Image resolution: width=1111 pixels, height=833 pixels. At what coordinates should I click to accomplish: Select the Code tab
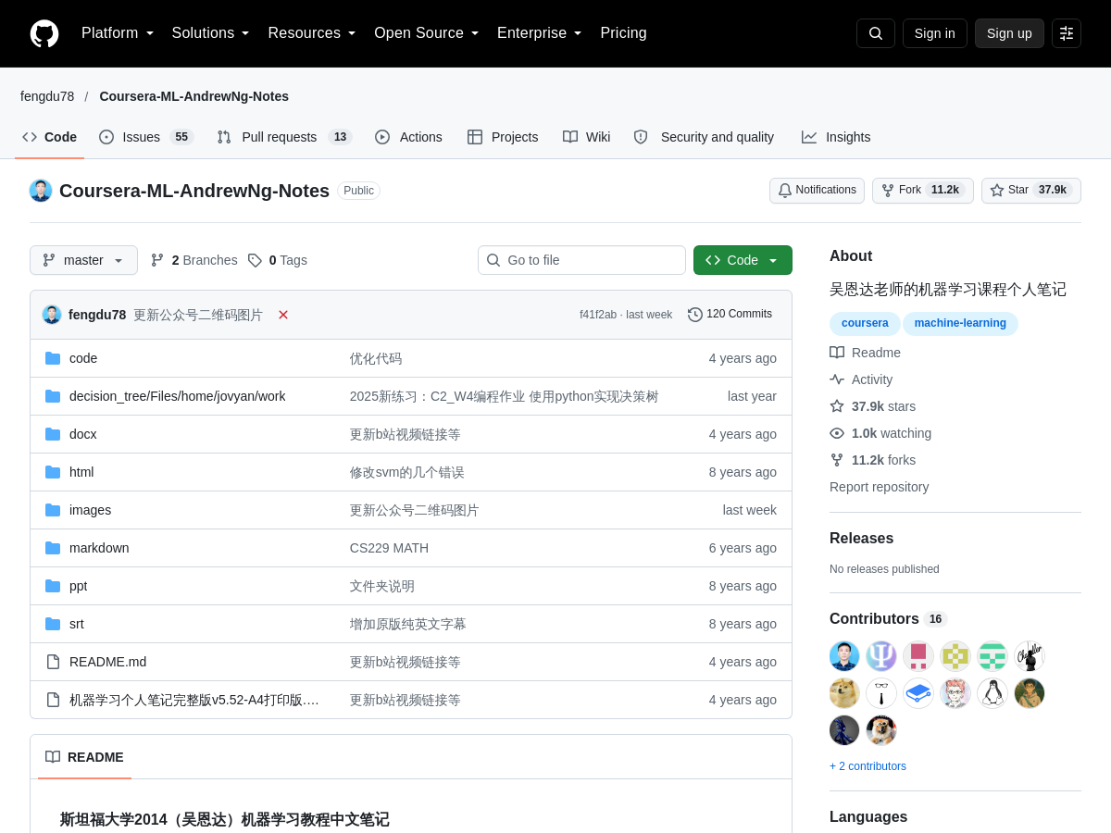50,137
